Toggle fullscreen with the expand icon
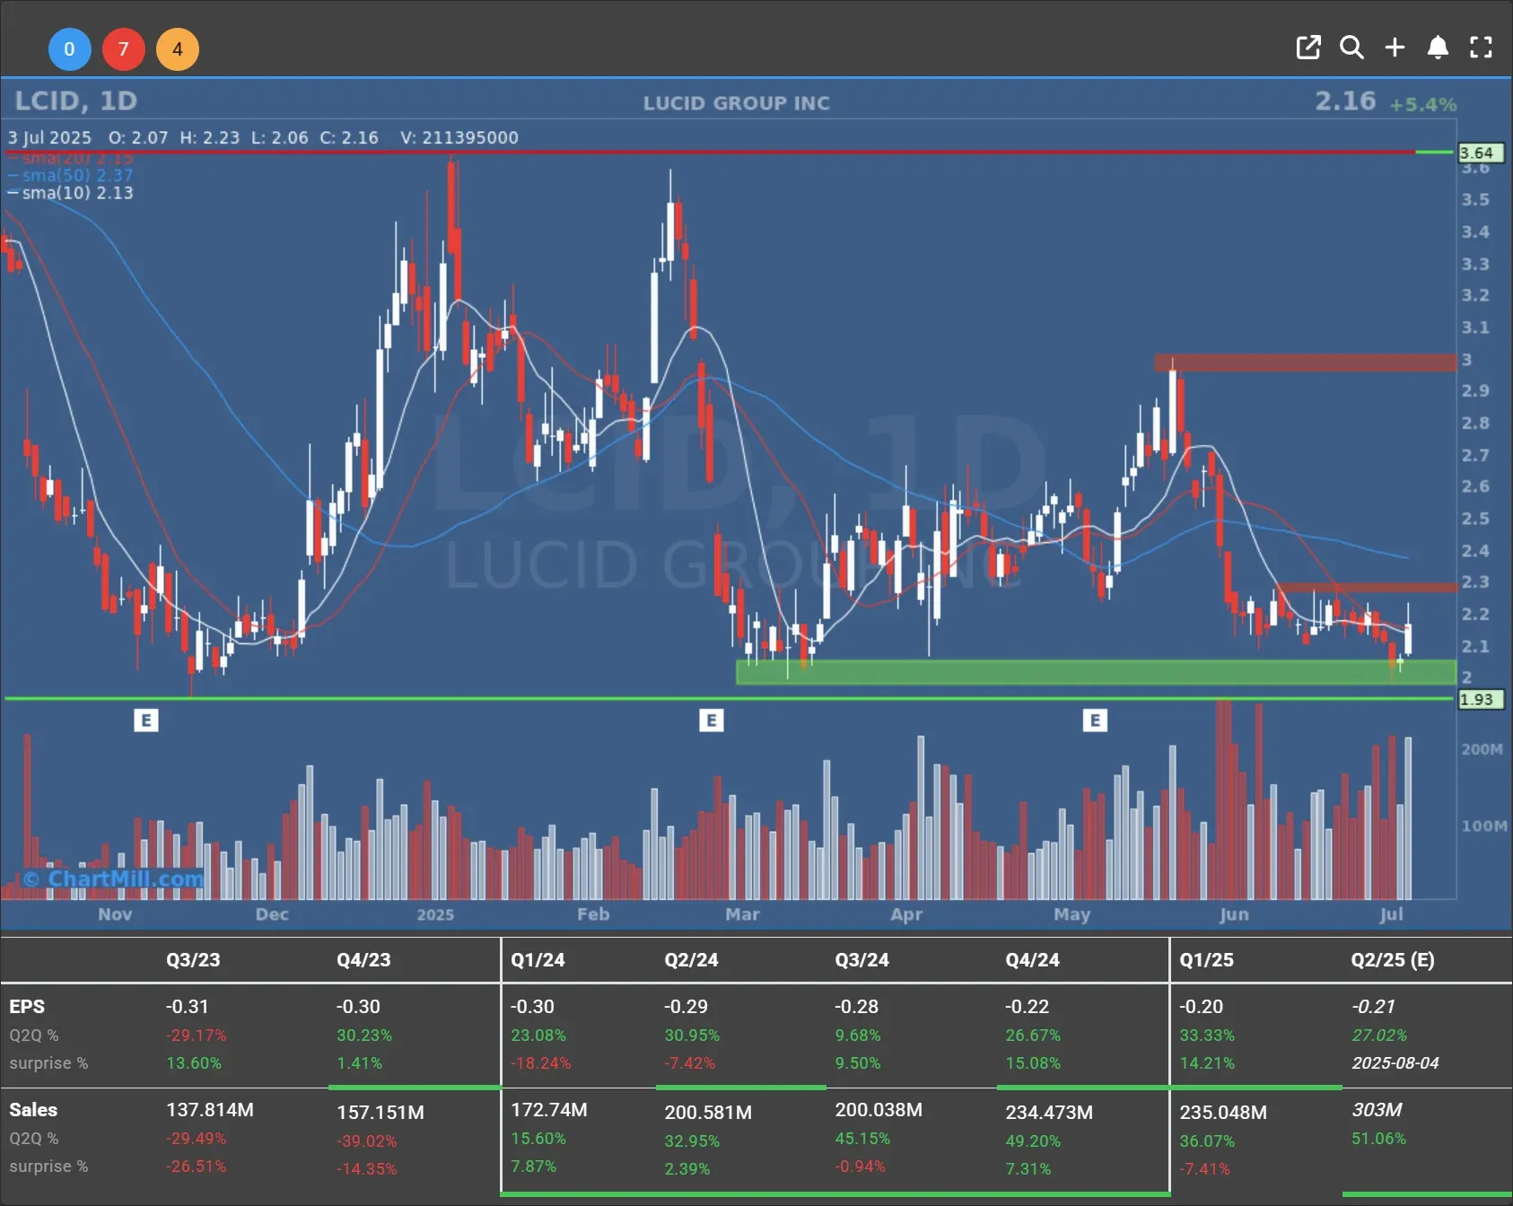 tap(1481, 48)
